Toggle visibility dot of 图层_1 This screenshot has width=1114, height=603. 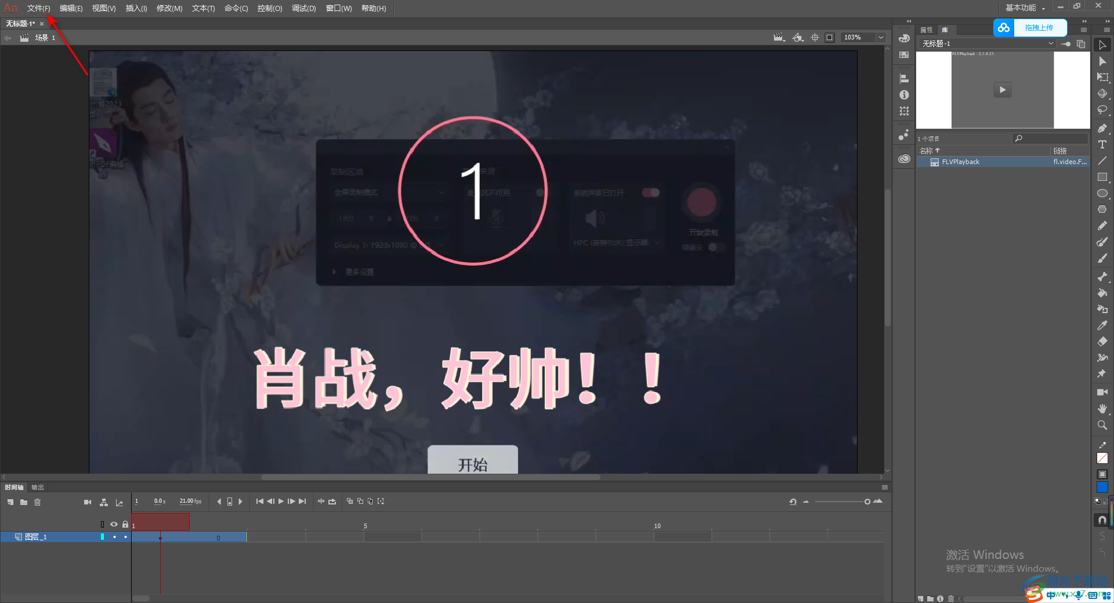tap(114, 537)
